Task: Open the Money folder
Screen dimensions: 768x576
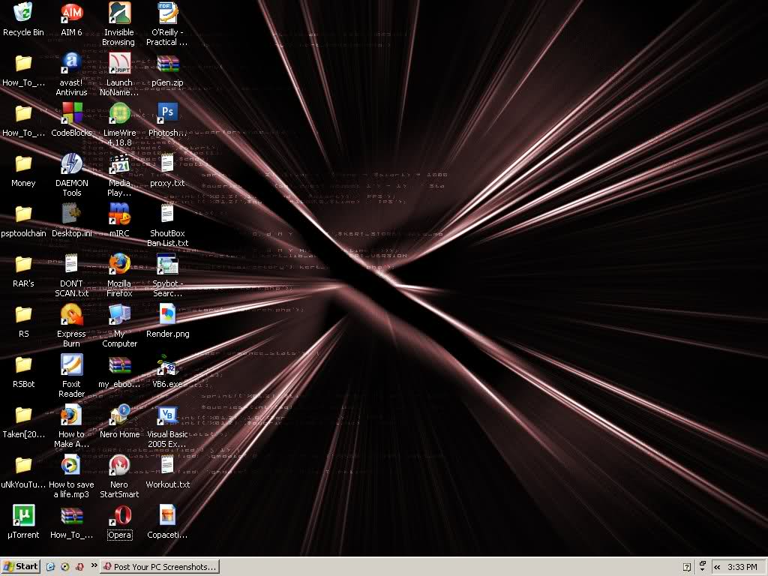Action: pos(23,163)
